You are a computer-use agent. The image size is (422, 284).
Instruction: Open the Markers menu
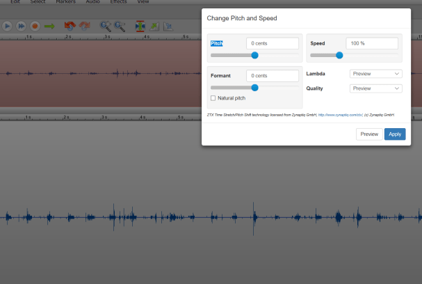[65, 2]
